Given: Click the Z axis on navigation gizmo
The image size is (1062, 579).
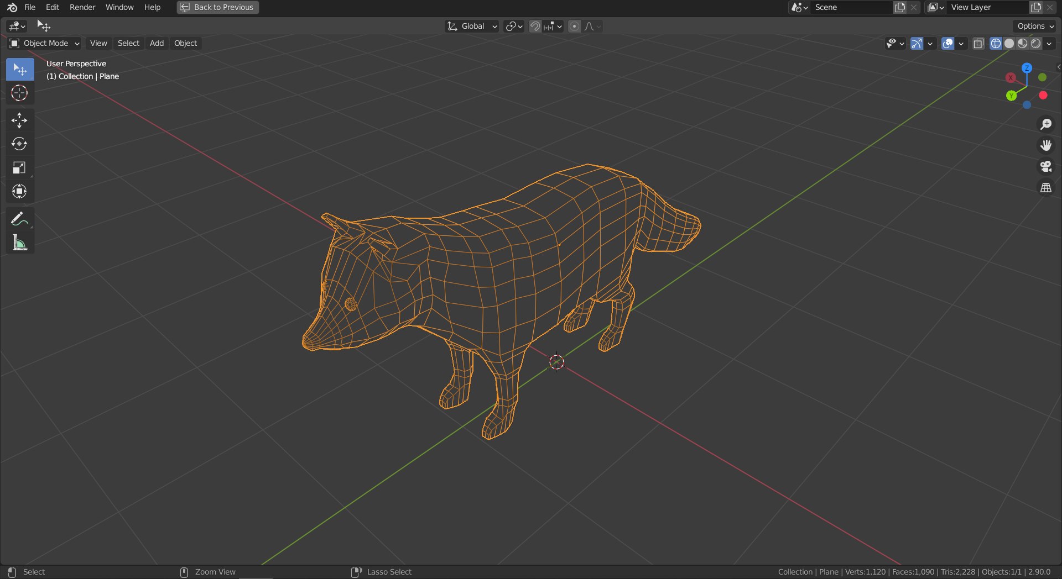Looking at the screenshot, I should [1027, 68].
